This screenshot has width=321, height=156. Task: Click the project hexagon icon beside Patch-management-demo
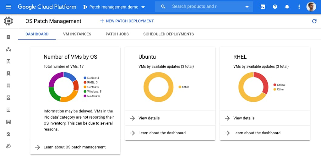[85, 7]
